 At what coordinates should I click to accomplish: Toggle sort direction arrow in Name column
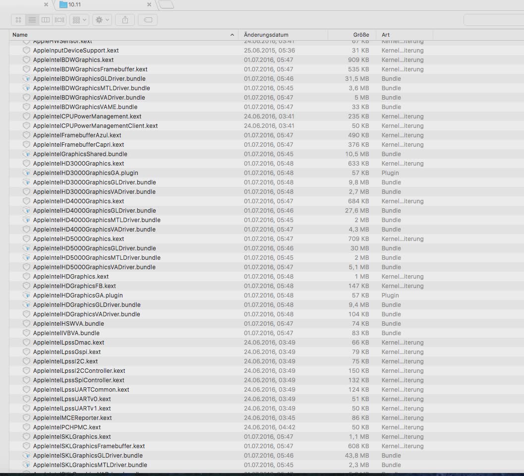[x=232, y=35]
